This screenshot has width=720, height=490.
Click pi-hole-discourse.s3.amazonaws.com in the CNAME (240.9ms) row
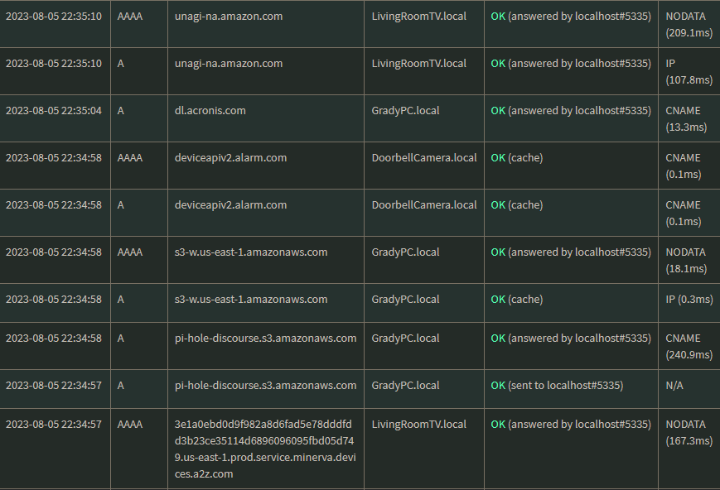click(x=265, y=339)
